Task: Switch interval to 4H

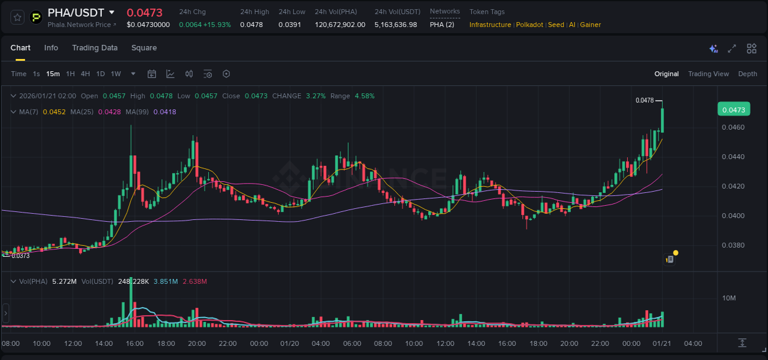Action: click(85, 74)
